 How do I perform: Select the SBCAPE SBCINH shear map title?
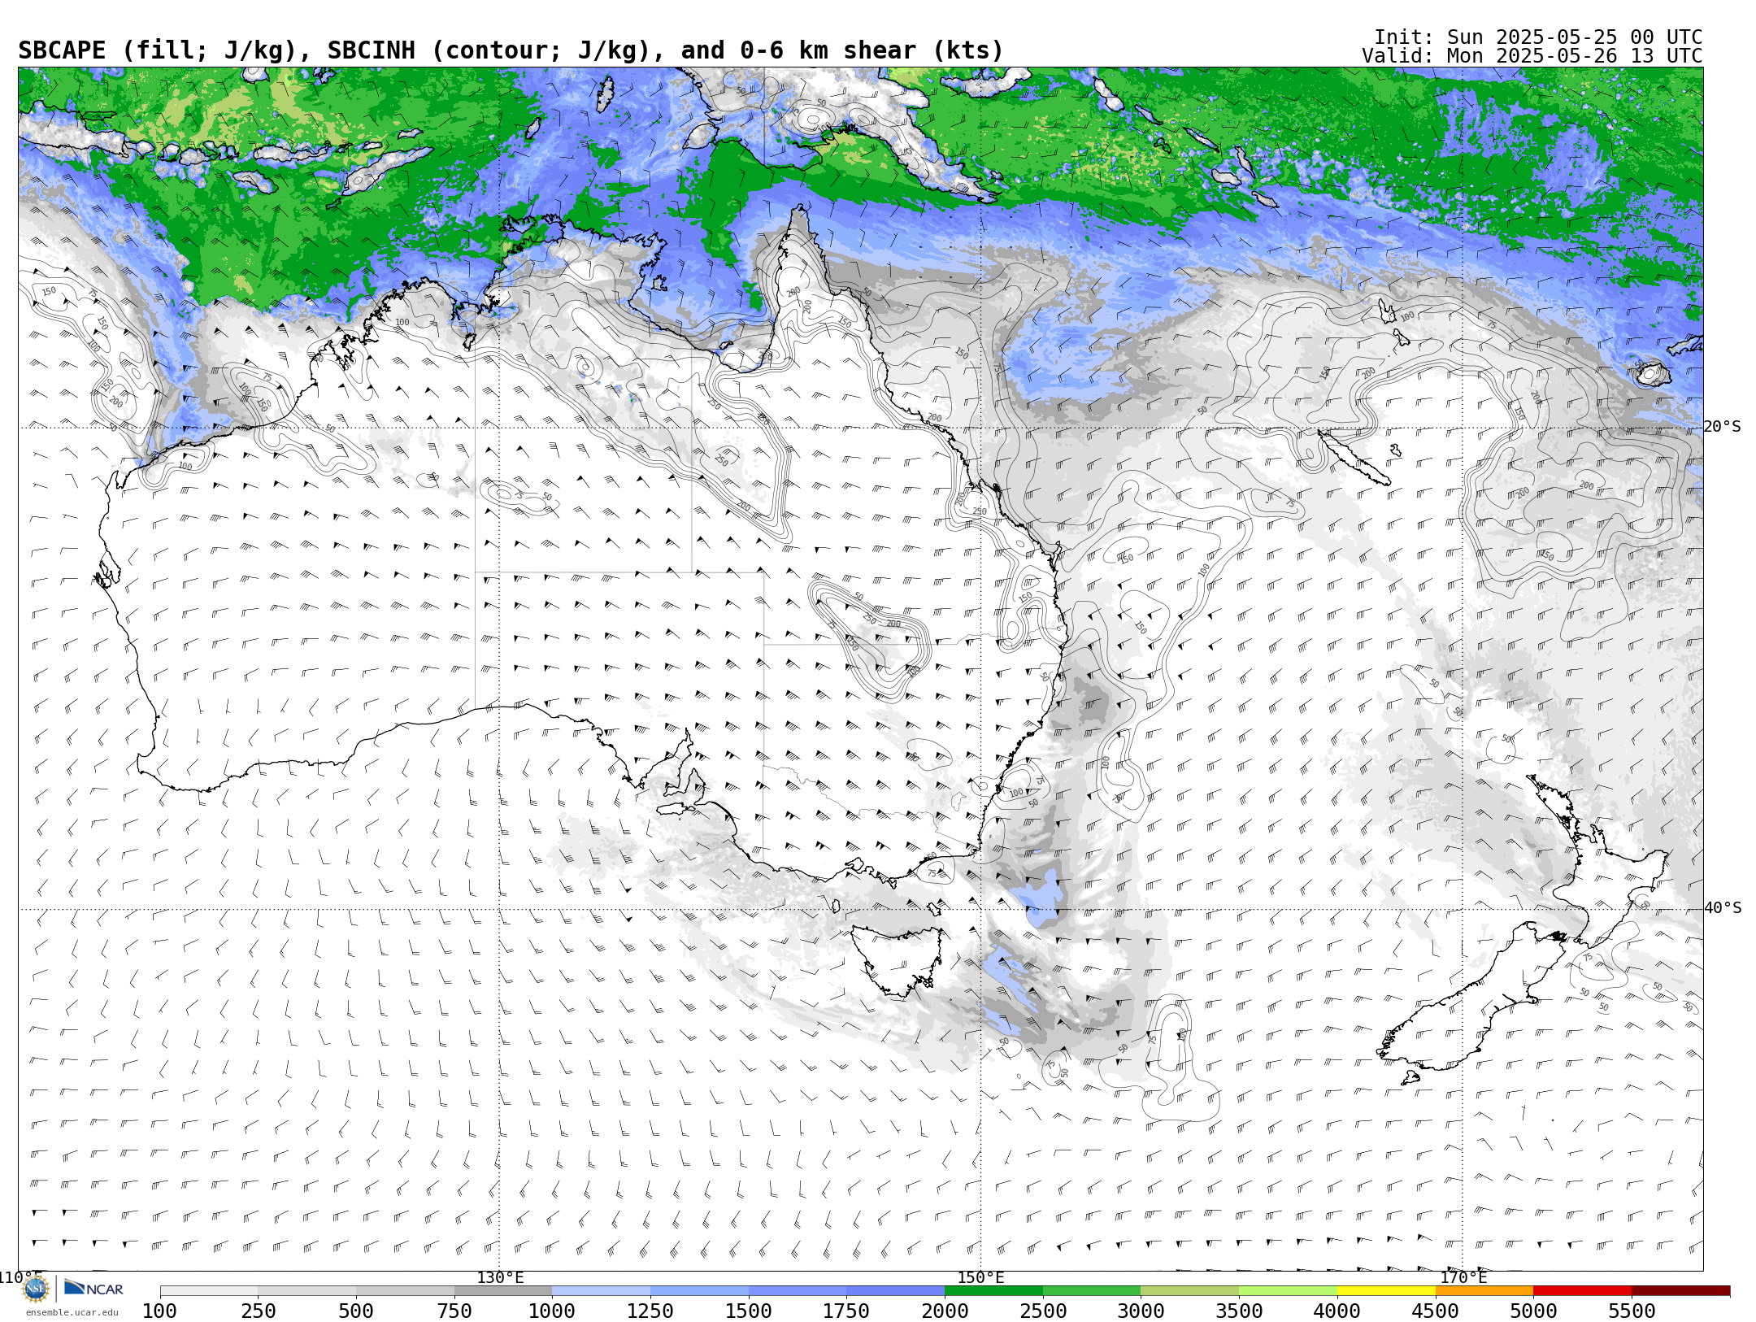tap(511, 50)
